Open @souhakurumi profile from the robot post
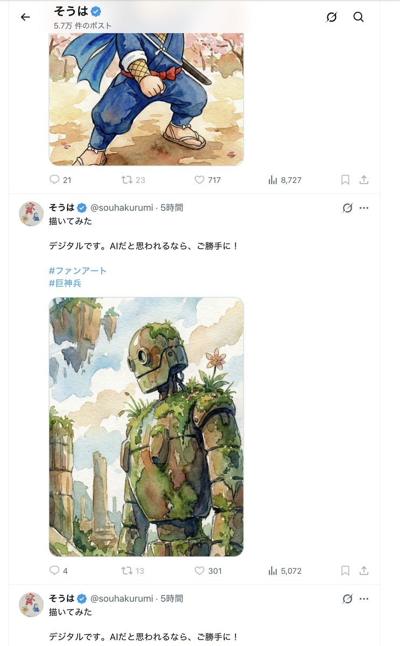Image resolution: width=400 pixels, height=646 pixels. coord(122,208)
